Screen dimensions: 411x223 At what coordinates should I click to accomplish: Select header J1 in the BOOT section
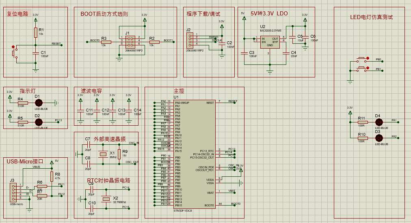pyautogui.click(x=130, y=42)
